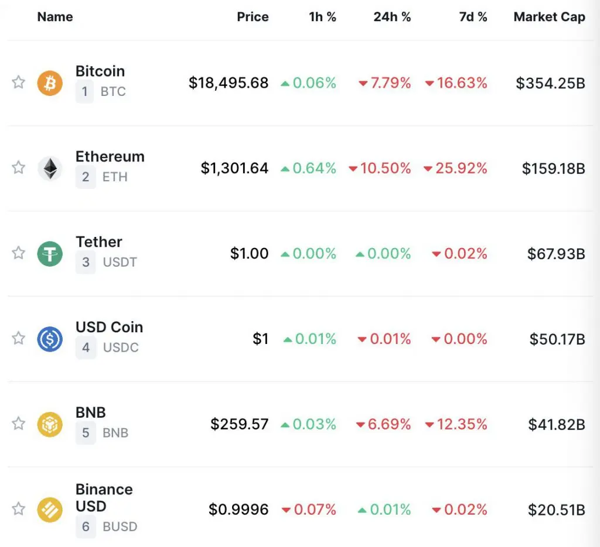Screen dimensions: 600x547
Task: Click the Bitcoin orange coin logo
Action: (50, 83)
